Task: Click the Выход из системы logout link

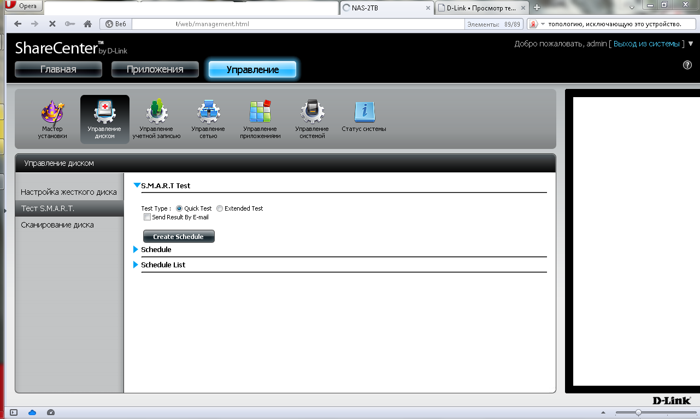Action: tap(647, 44)
